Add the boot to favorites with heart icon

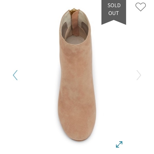pyautogui.click(x=140, y=7)
